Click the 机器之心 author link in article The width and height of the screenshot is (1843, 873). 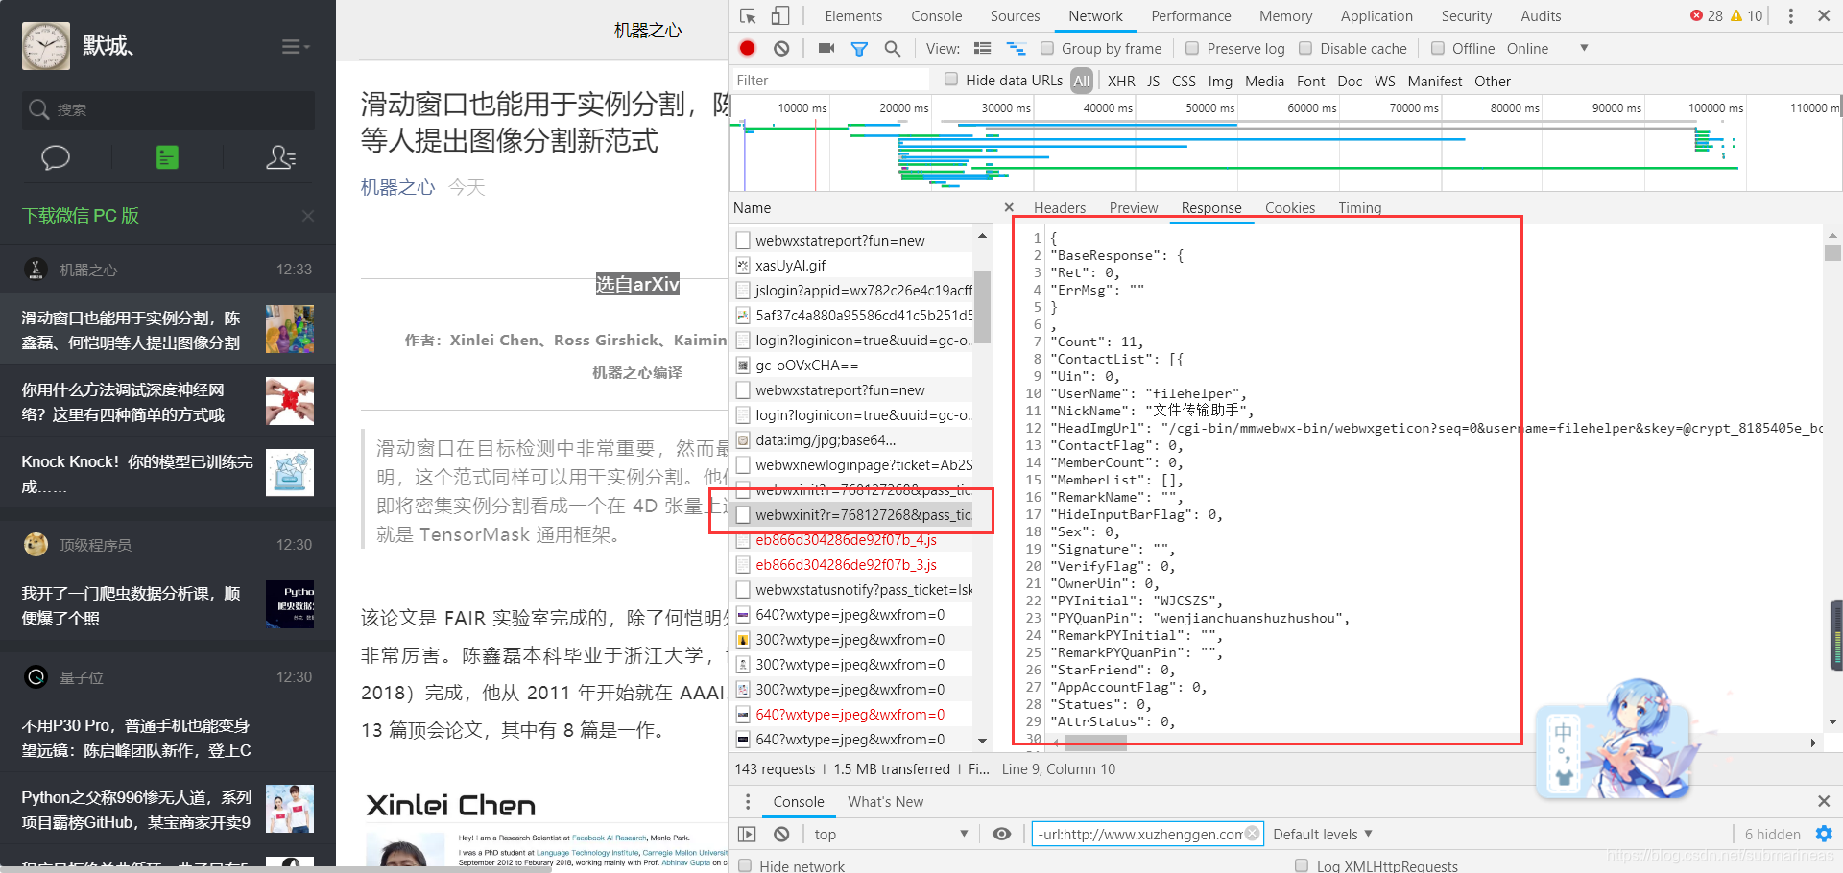click(397, 188)
